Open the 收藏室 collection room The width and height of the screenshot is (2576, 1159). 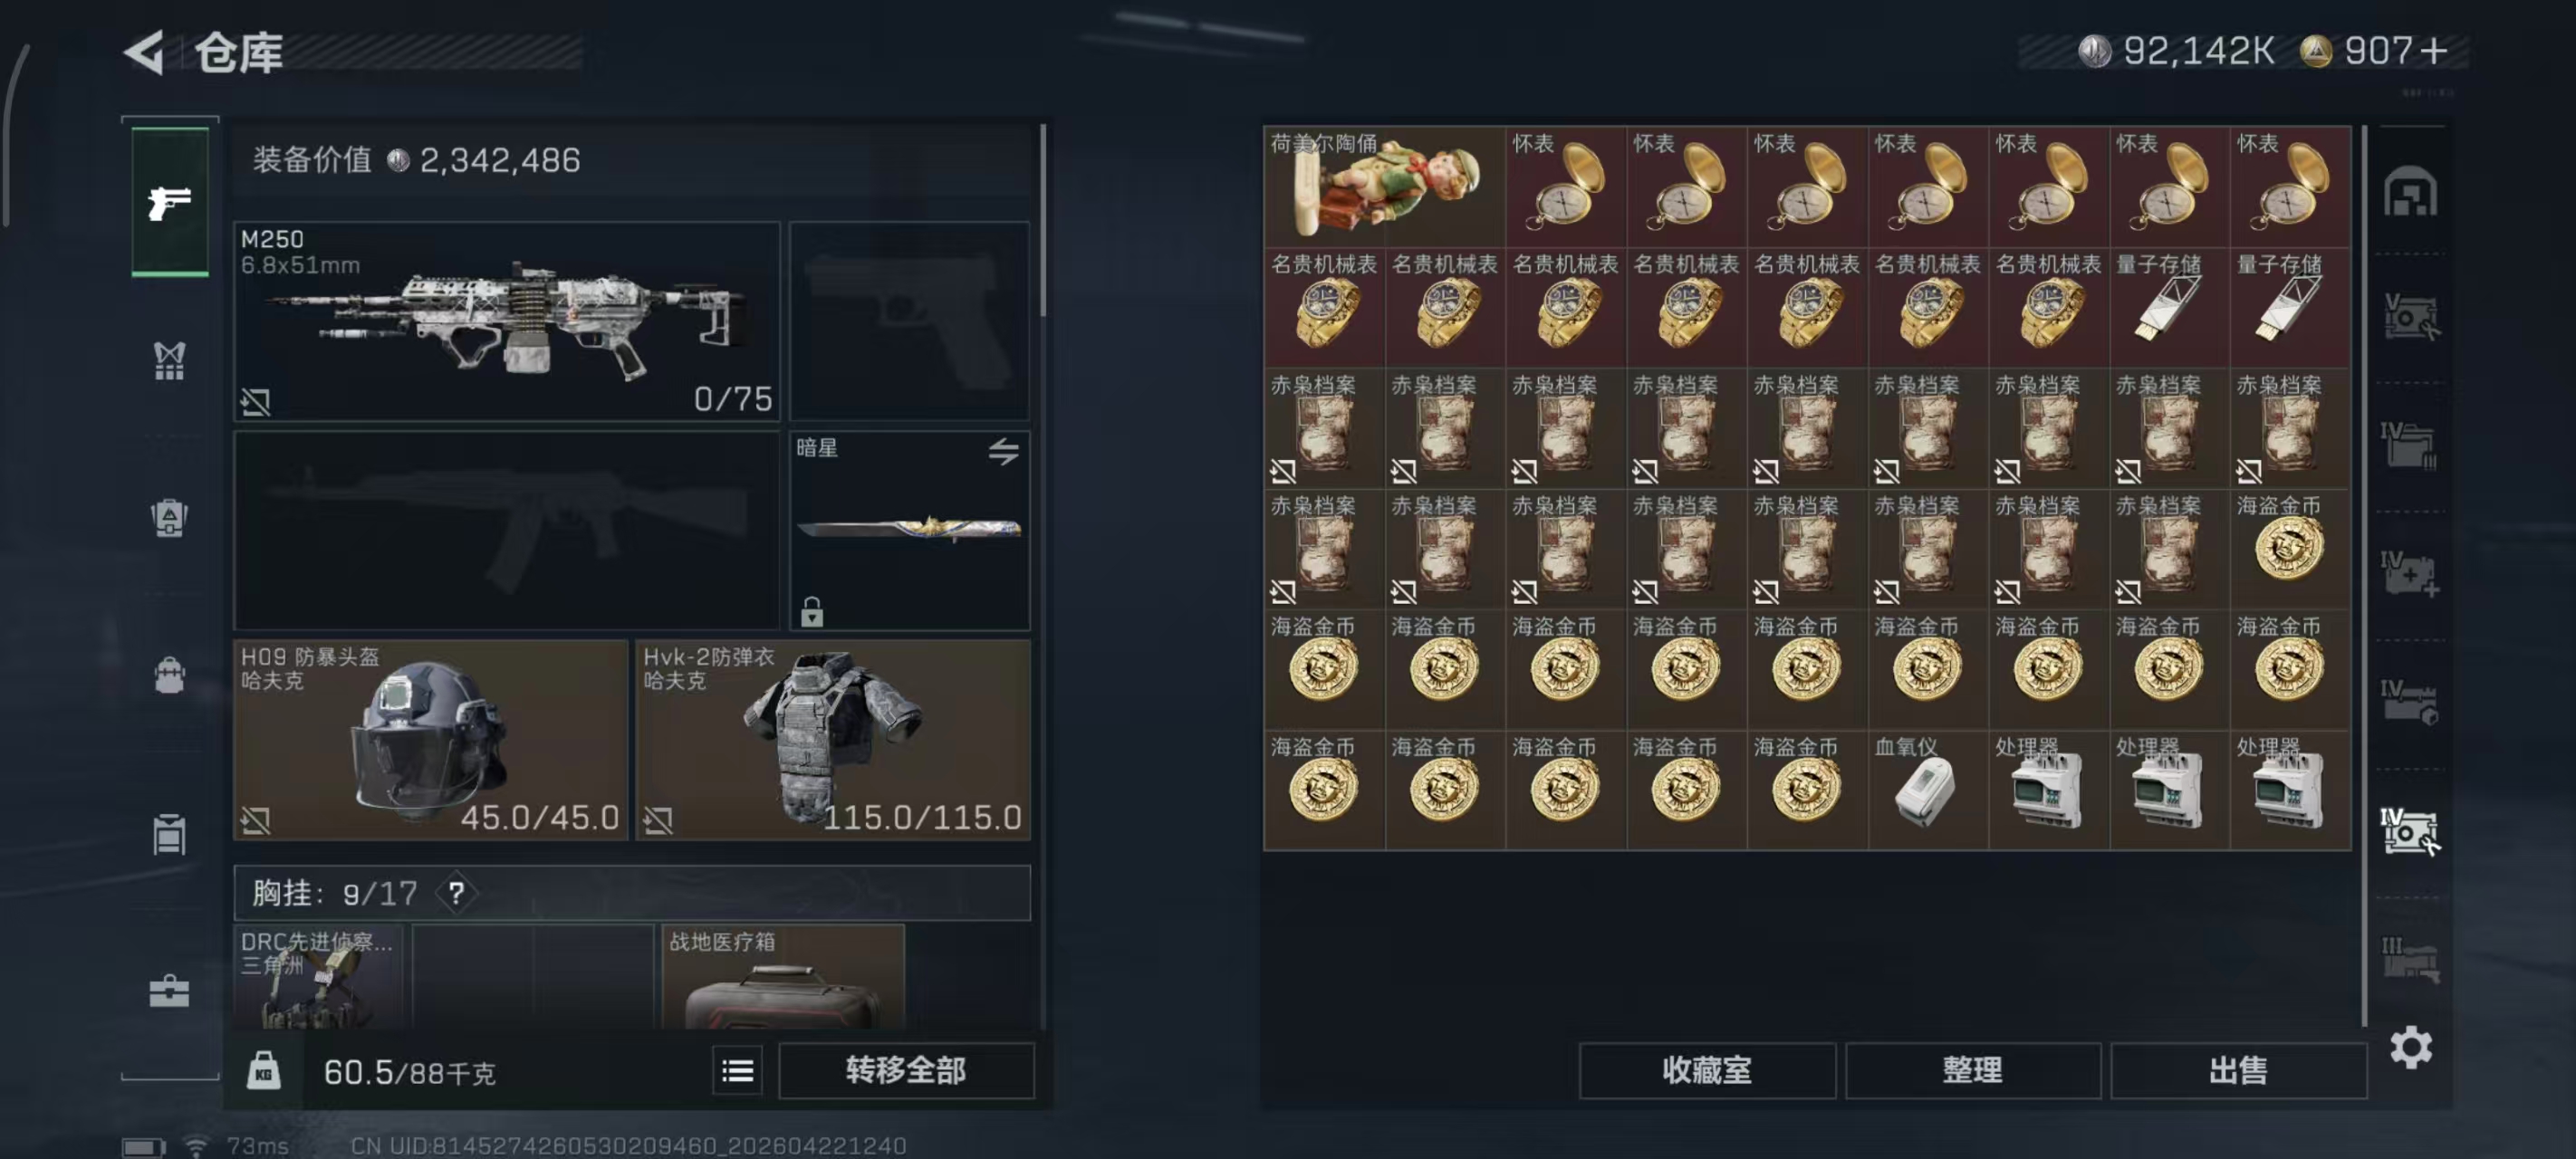1707,1070
